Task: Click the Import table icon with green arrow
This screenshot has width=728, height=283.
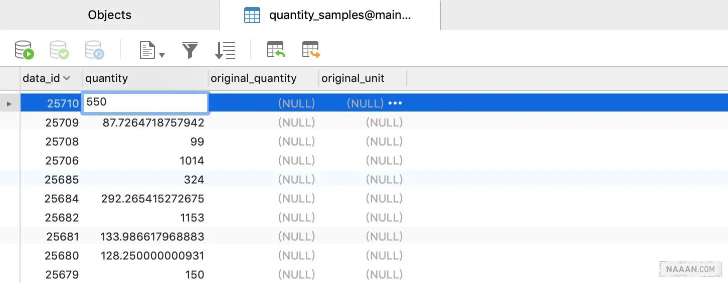Action: [x=276, y=49]
